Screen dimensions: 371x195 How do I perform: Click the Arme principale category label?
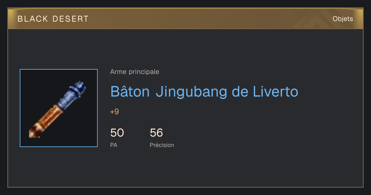134,72
